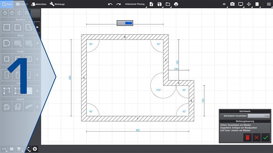Open the Unbenannte Planung dropdown
273x153 pixels.
click(x=135, y=4)
